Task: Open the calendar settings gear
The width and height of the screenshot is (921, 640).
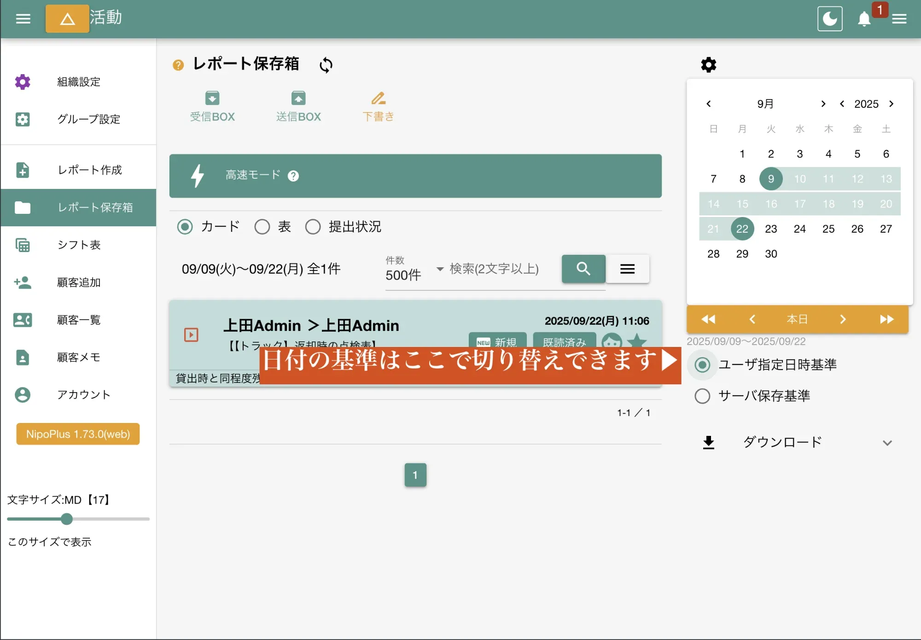Action: click(708, 65)
